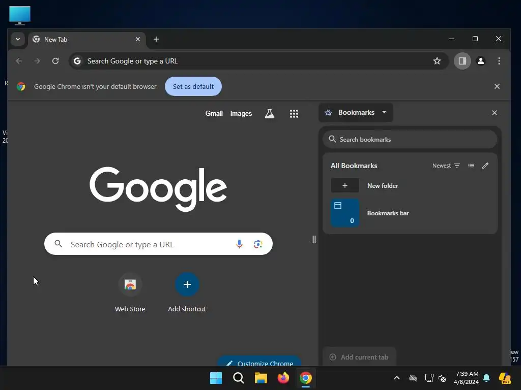
Task: Click Set as default button
Action: (193, 86)
